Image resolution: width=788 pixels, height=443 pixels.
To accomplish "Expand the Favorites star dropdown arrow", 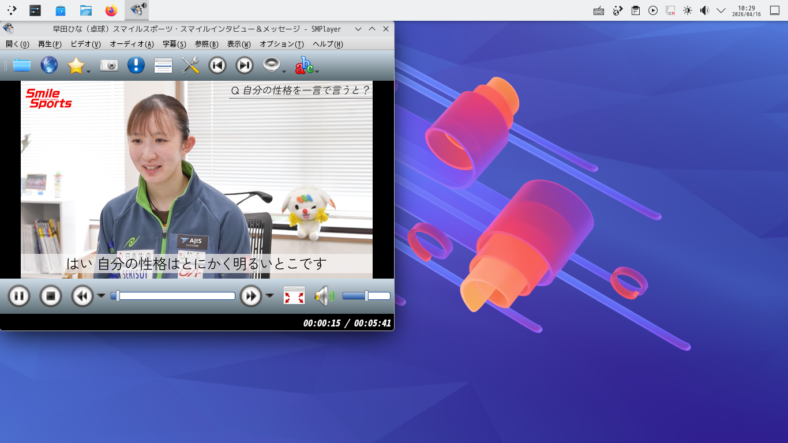I will click(x=89, y=71).
